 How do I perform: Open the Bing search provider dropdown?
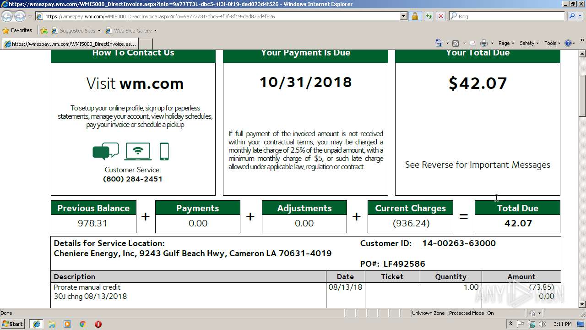[x=580, y=16]
